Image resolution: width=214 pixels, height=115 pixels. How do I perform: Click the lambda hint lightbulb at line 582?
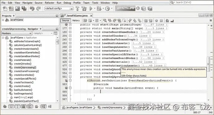pyautogui.click(x=66, y=80)
